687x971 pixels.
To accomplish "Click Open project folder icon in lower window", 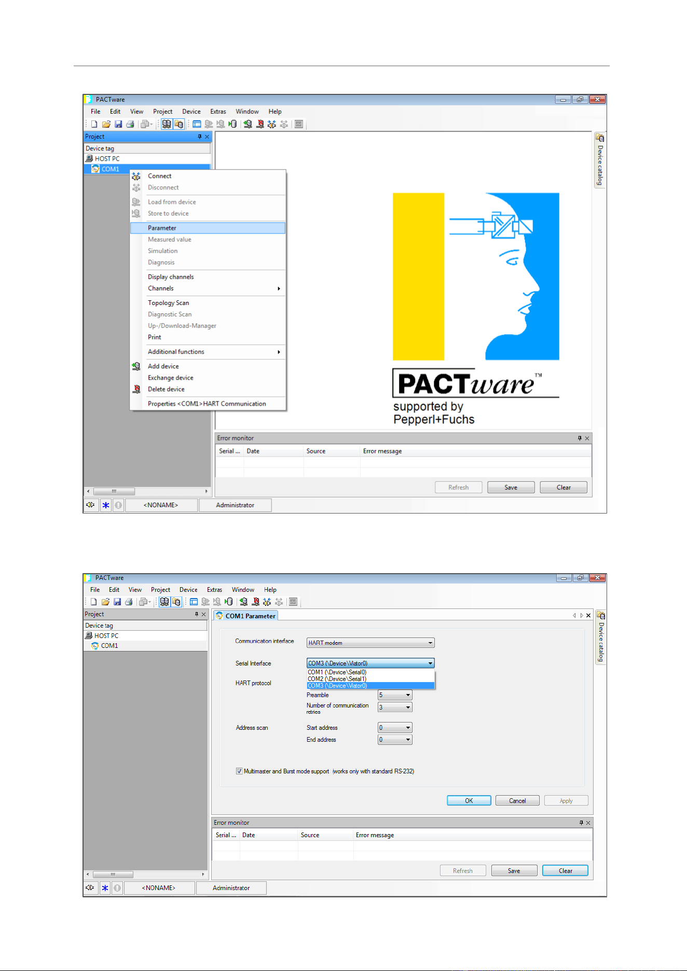I will click(x=105, y=602).
